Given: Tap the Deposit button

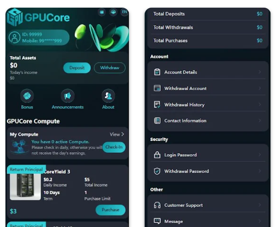Looking at the screenshot, I should tap(77, 68).
